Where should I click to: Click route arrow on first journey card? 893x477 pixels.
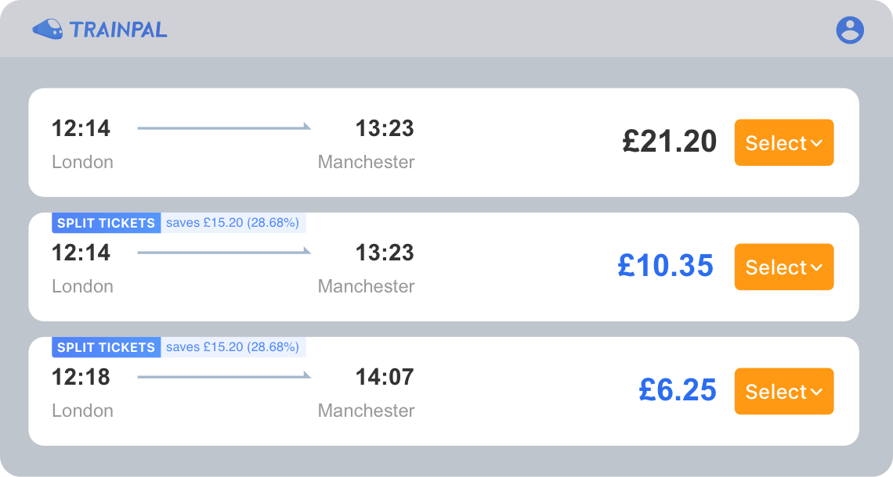[224, 127]
